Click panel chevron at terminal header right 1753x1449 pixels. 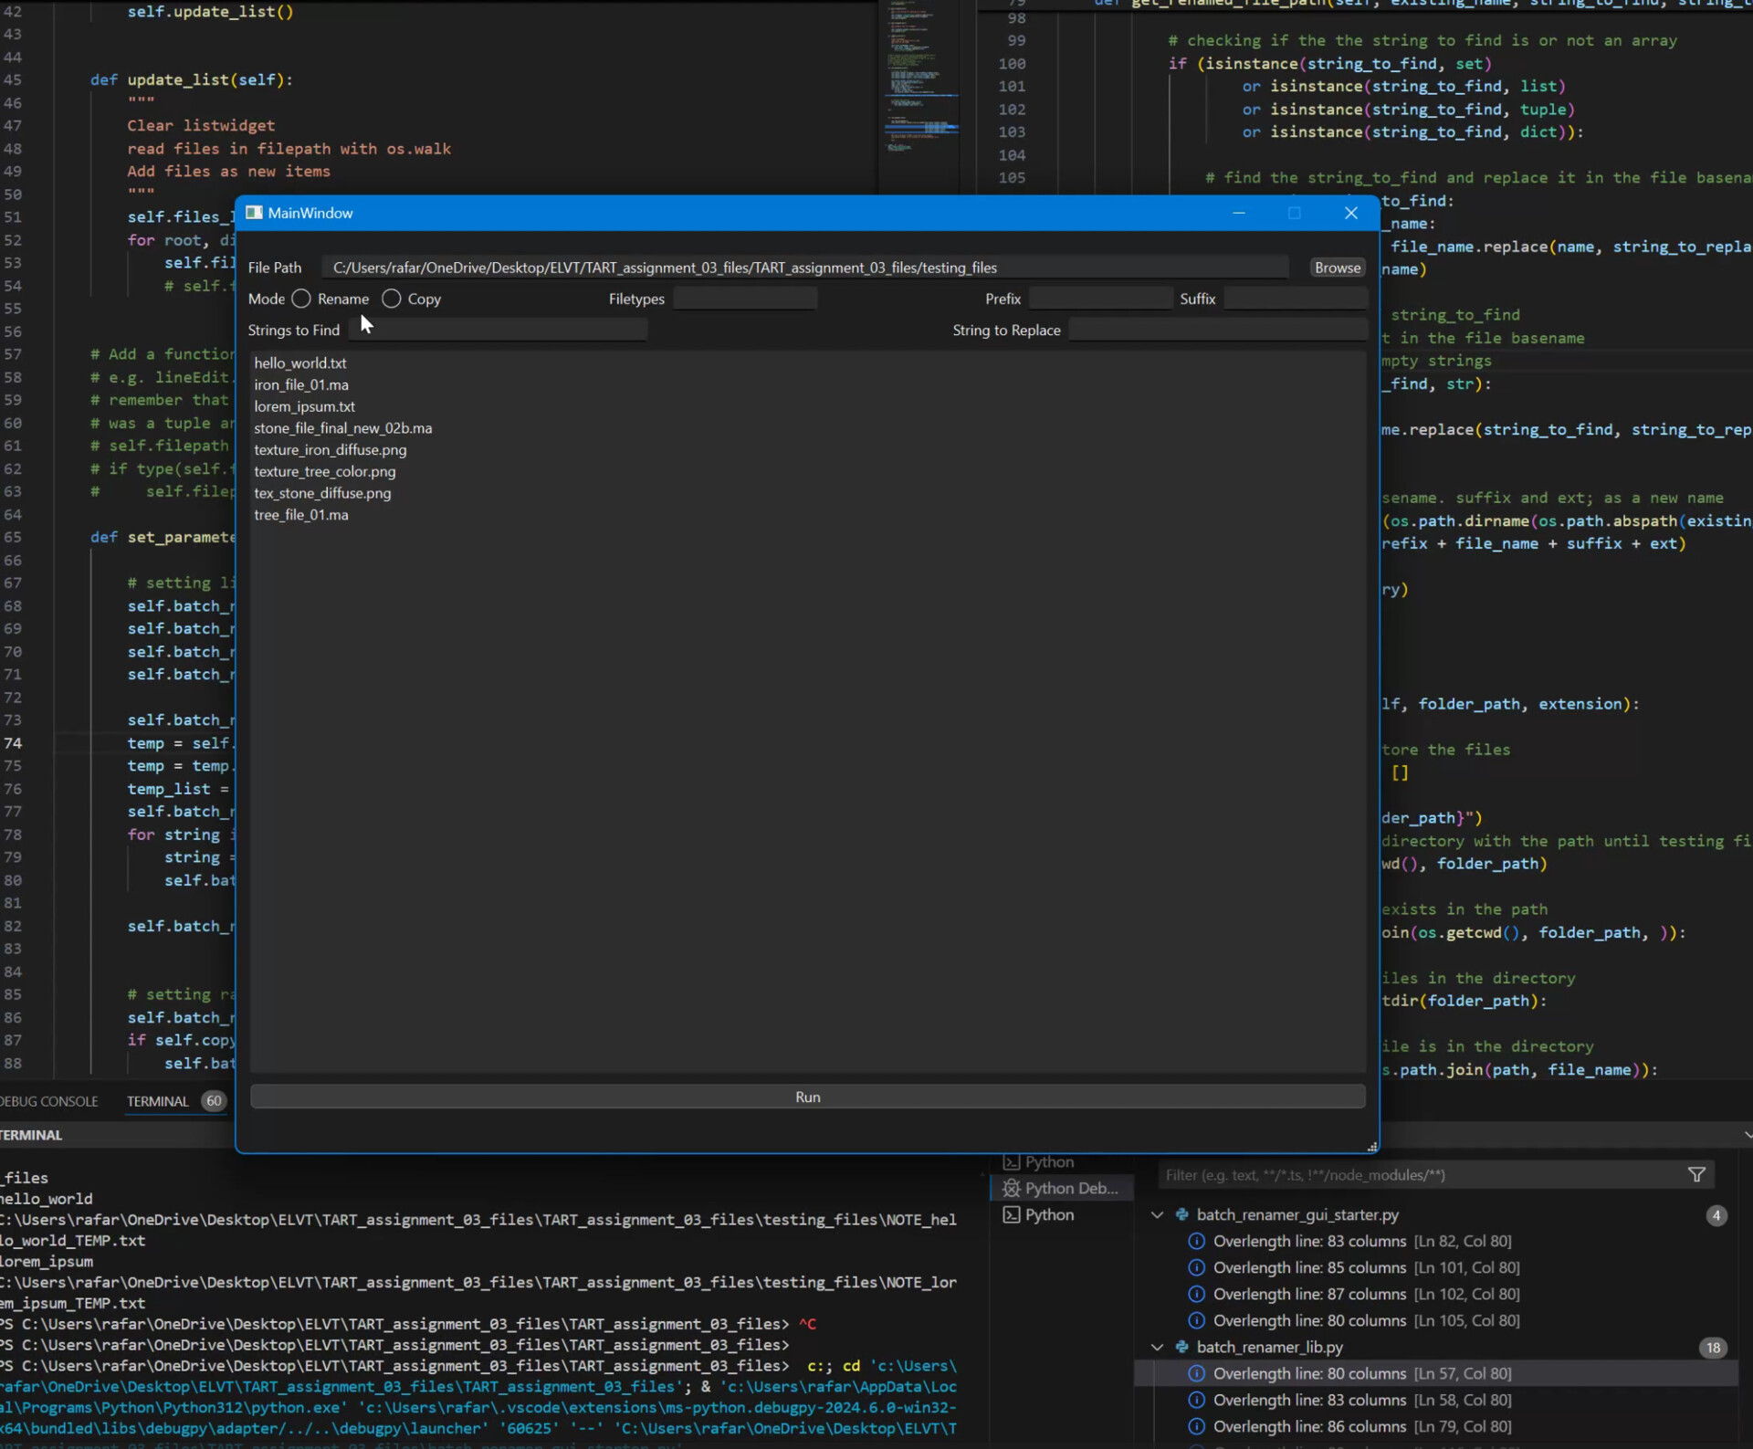(x=1747, y=1135)
